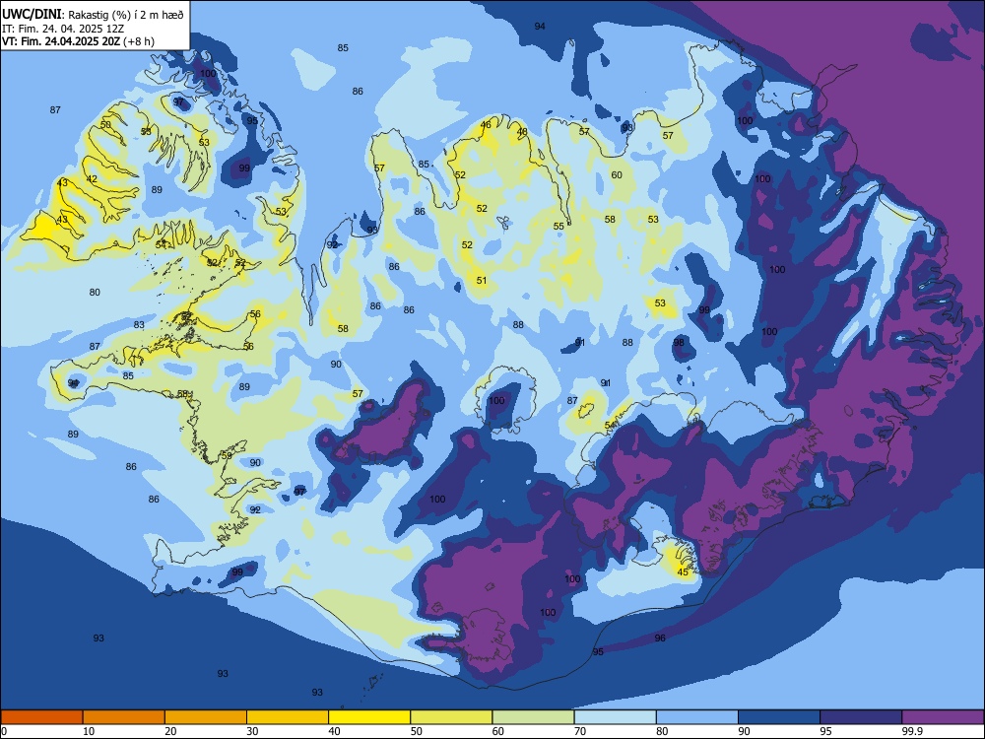The width and height of the screenshot is (985, 739).
Task: Click the humidity value '60' on the map
Action: tap(617, 174)
